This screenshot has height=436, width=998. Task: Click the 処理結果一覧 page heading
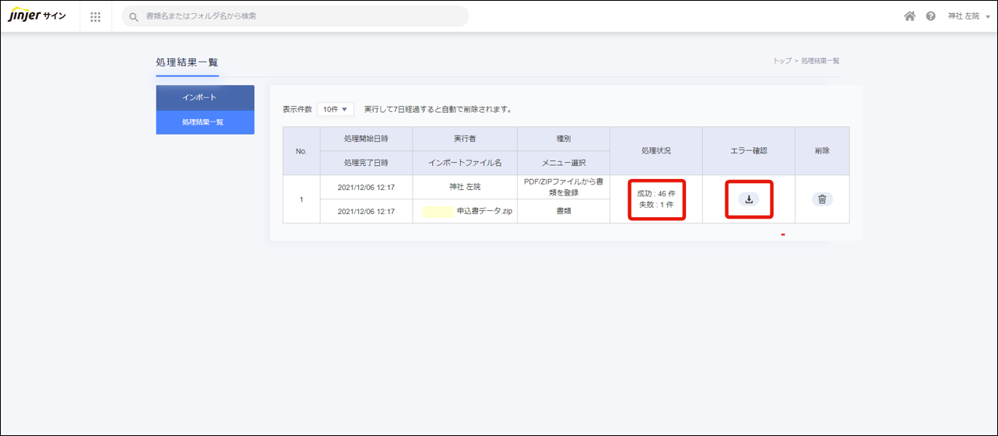pyautogui.click(x=187, y=62)
